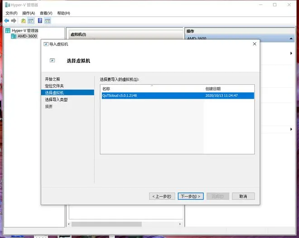Open the blue Help question-mark icon

(x=40, y=20)
